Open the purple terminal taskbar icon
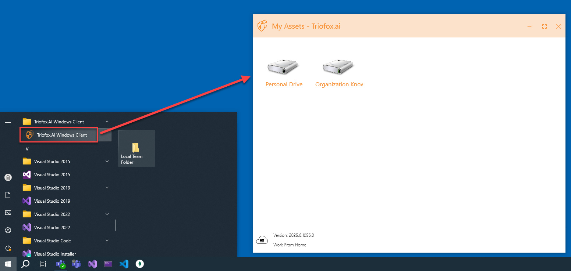This screenshot has width=571, height=271. 108,264
